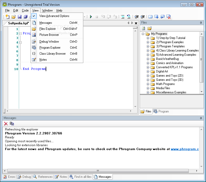Open the Debug Window menu entry

(x=57, y=42)
